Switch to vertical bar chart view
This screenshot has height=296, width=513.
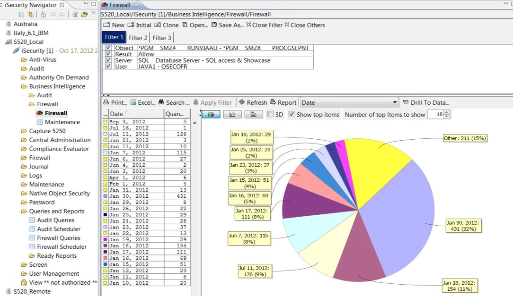[x=232, y=114]
